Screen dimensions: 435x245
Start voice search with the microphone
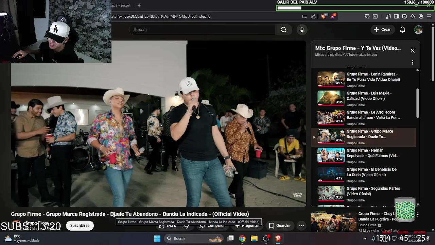(302, 30)
